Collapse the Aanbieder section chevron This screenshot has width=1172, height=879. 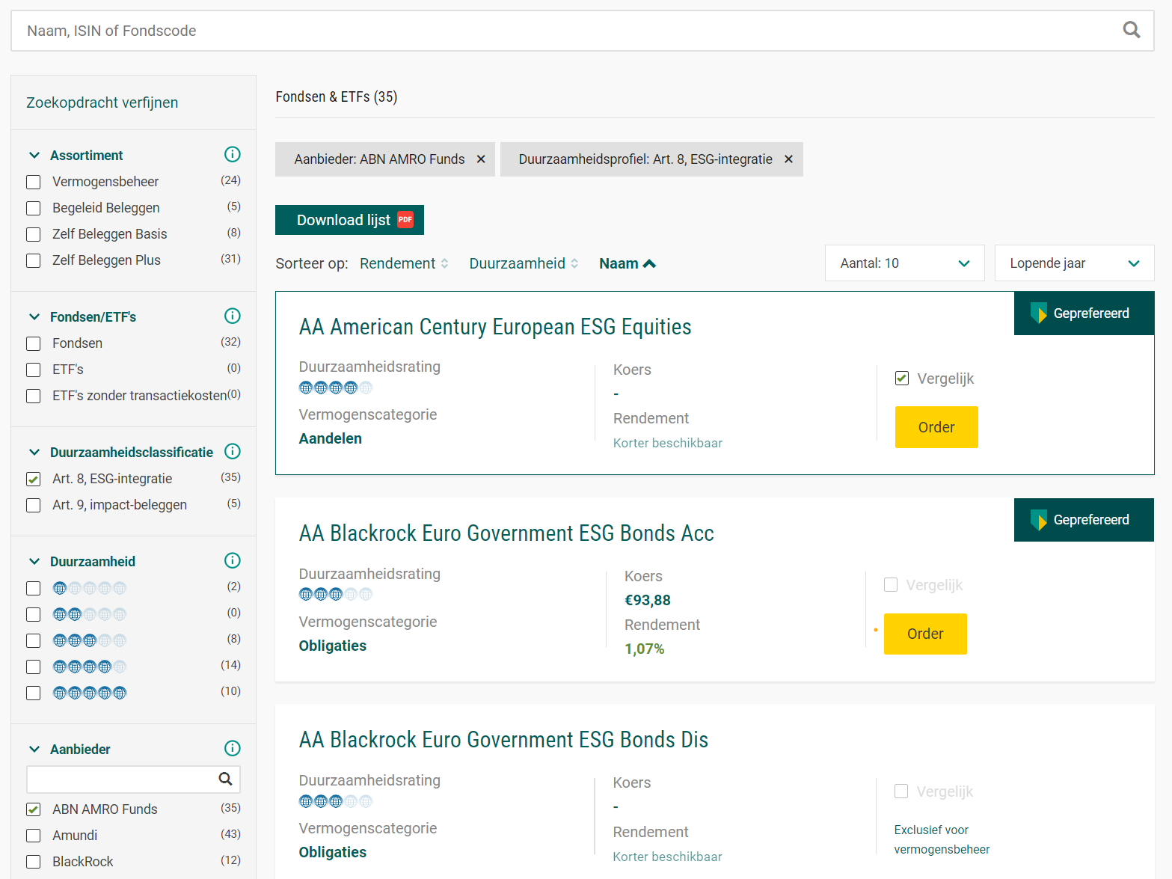(34, 749)
